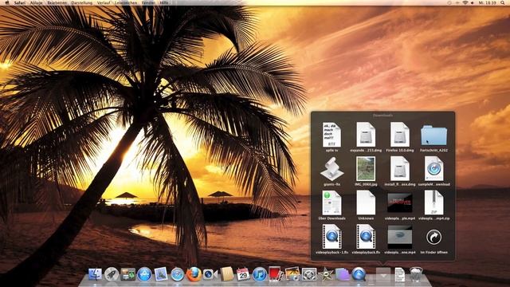The height and width of the screenshot is (287, 510).
Task: Open the Über Downloads document
Action: [x=331, y=203]
